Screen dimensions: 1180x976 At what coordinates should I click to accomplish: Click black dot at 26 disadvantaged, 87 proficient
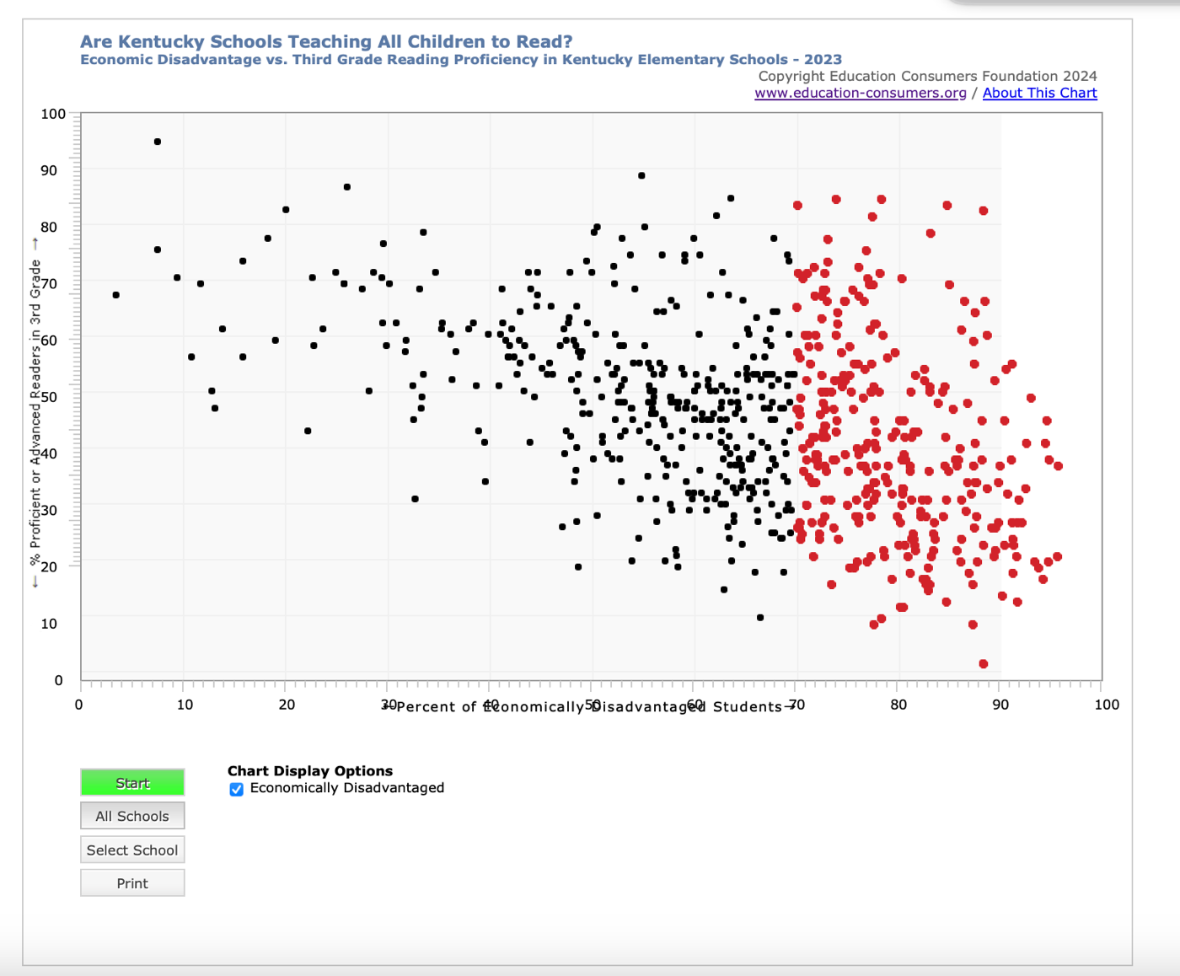347,187
